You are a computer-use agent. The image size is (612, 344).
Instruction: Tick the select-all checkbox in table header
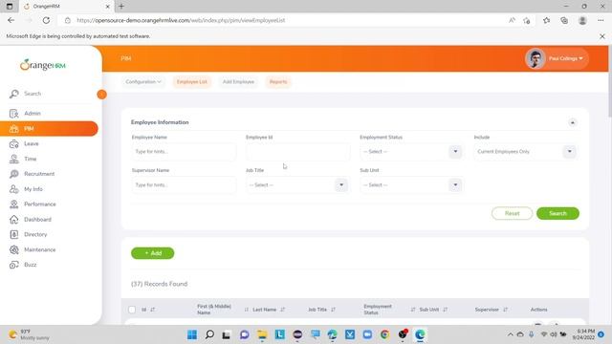point(132,310)
